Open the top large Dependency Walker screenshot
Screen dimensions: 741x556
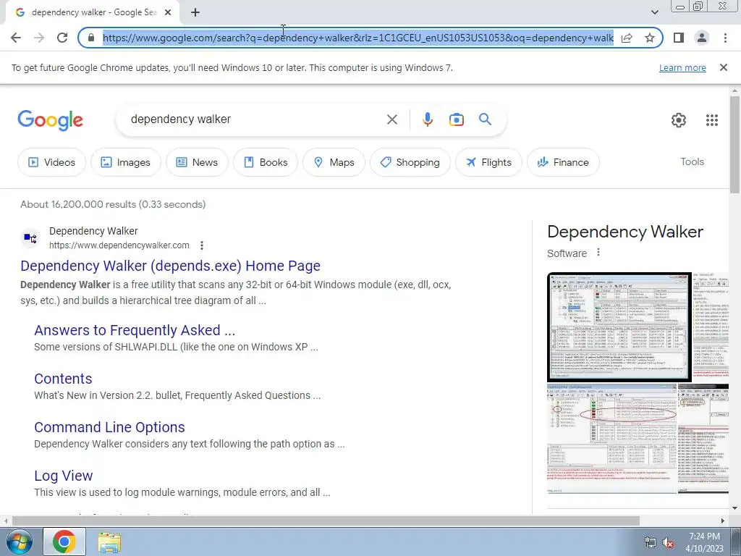(x=619, y=327)
